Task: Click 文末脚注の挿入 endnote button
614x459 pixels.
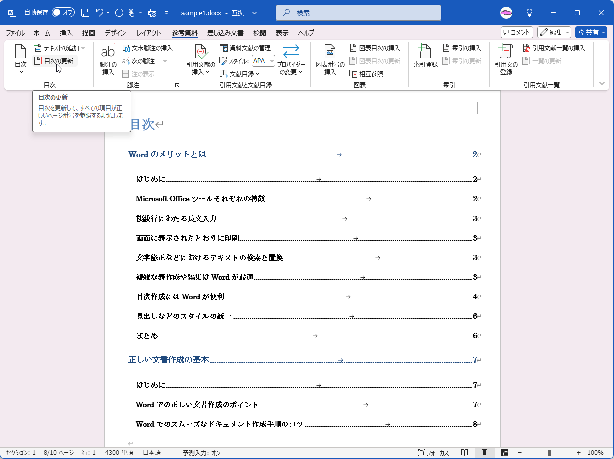Action: pyautogui.click(x=147, y=48)
